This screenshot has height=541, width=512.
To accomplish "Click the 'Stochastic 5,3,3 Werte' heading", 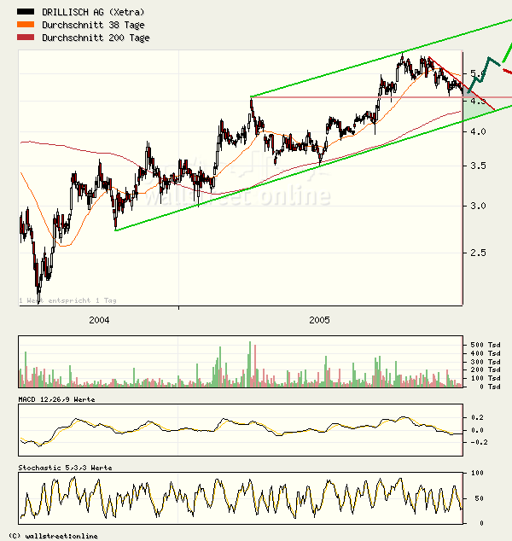I will [x=65, y=468].
